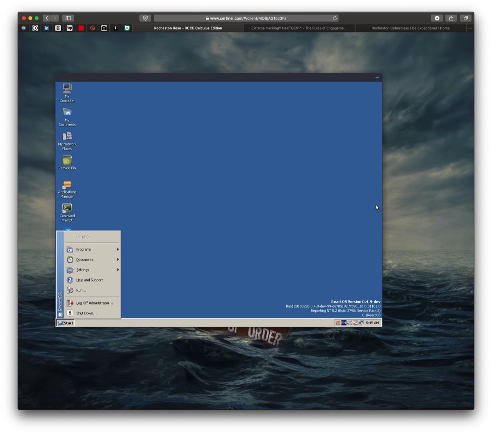Click the 5:45 AM taskbar clock

point(372,323)
